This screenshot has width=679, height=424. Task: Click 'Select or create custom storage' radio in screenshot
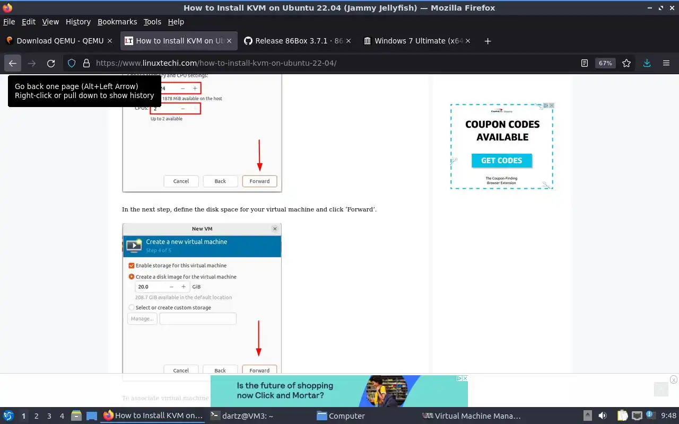(132, 307)
